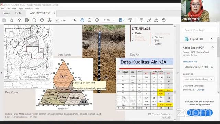Collapse the Export PDF section chevron
Image resolution: width=220 pixels, height=124 pixels.
click(x=212, y=39)
